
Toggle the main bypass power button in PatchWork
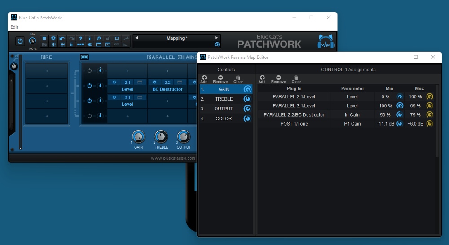(20, 41)
